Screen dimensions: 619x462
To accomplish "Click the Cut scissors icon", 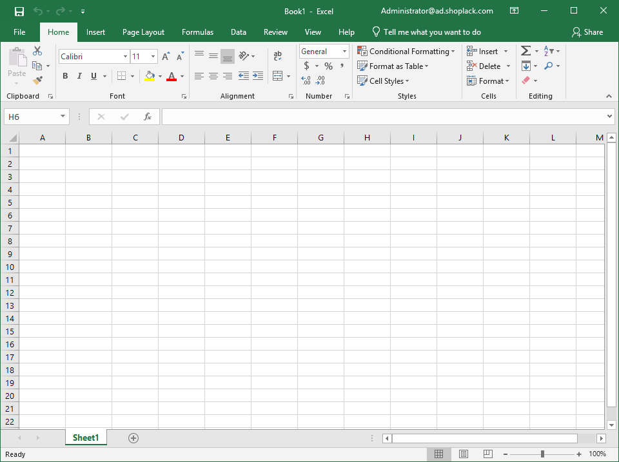I will 37,51.
